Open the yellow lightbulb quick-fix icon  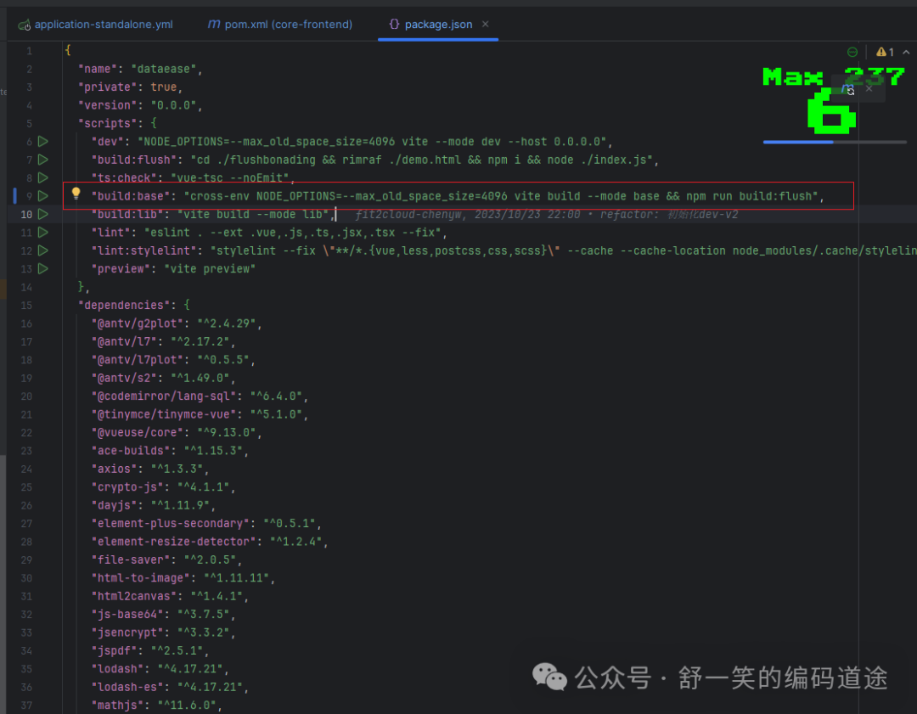pyautogui.click(x=76, y=194)
